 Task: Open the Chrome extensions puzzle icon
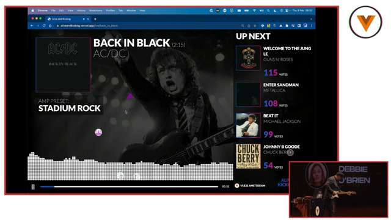click(287, 26)
